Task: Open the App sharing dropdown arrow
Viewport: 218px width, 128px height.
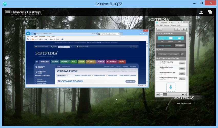Action: pyautogui.click(x=183, y=38)
